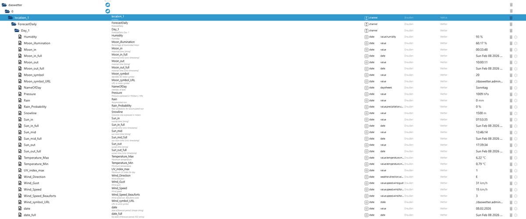Click the state type icon for Pressure
Screen dimensions: 526x219
[366, 94]
